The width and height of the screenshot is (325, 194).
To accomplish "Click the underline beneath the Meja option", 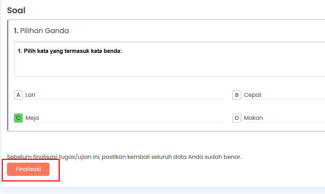I will point(125,123).
